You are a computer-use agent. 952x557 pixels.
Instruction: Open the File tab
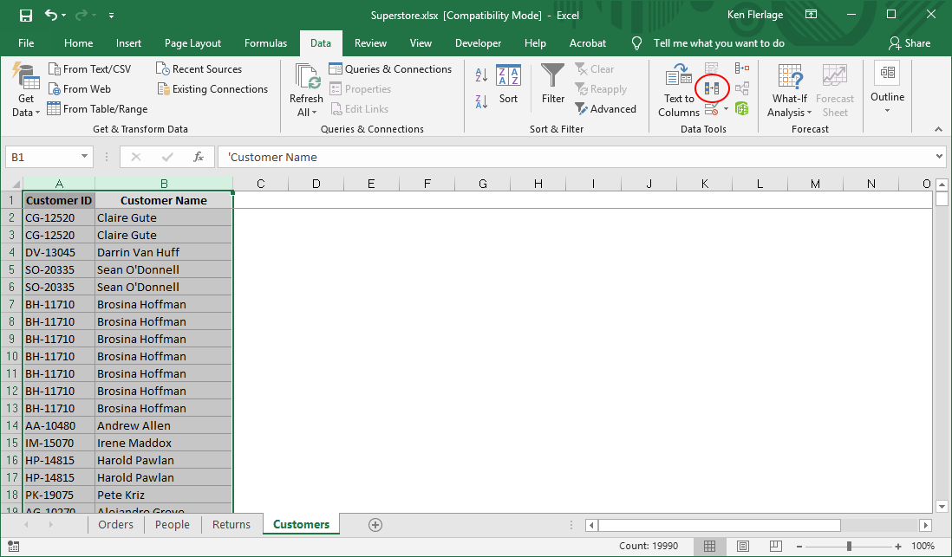(x=26, y=43)
